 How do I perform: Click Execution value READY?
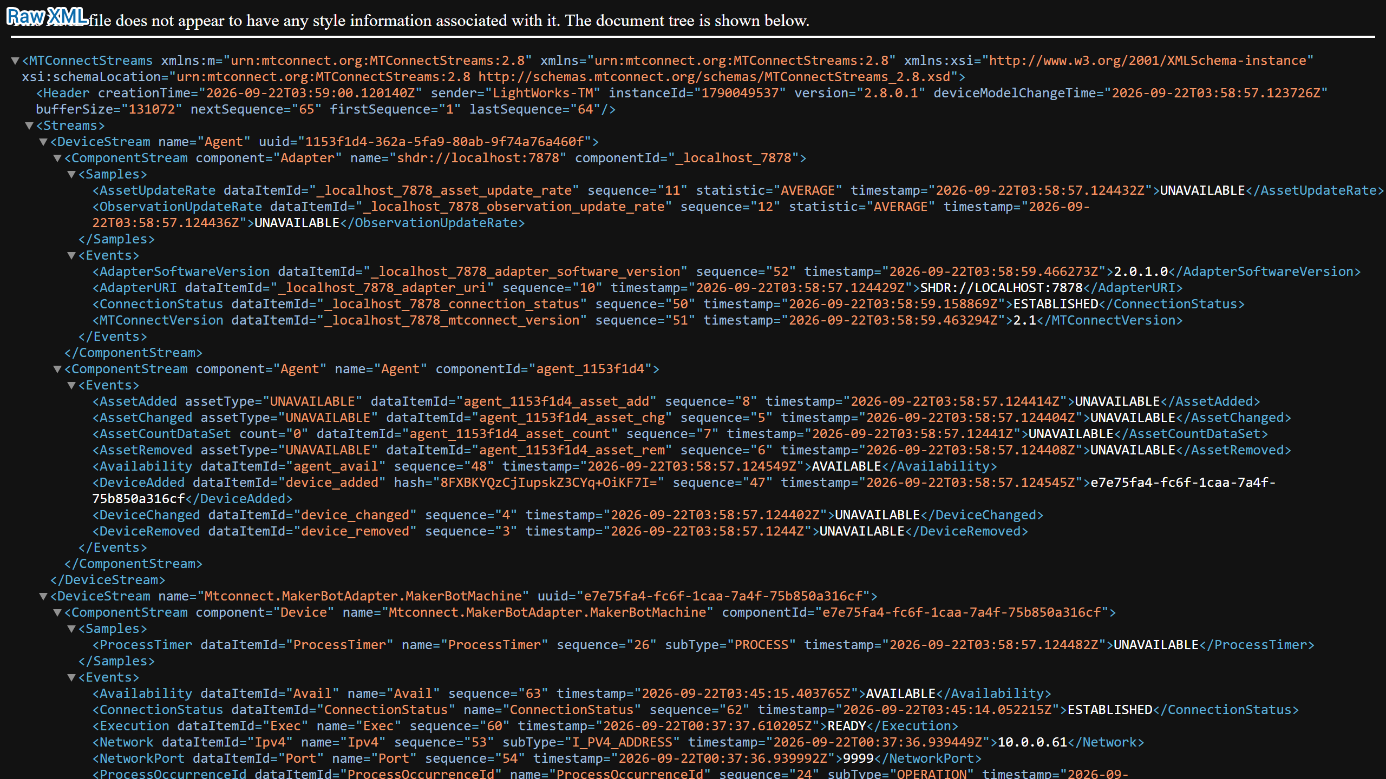coord(846,726)
